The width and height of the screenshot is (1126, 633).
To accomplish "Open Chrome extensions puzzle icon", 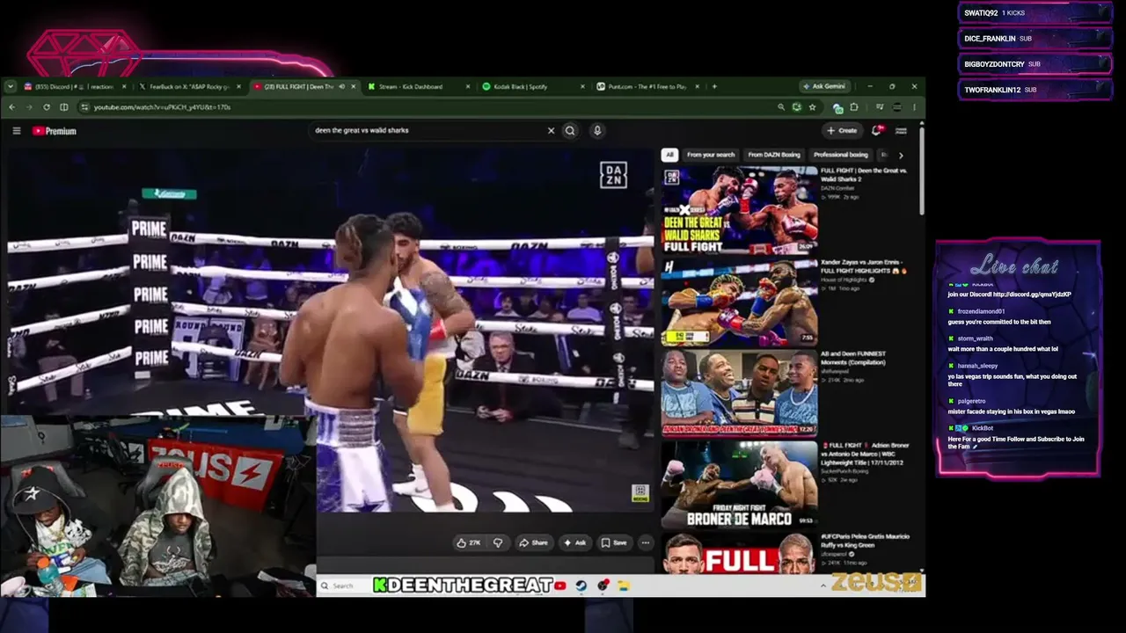I will click(x=853, y=107).
